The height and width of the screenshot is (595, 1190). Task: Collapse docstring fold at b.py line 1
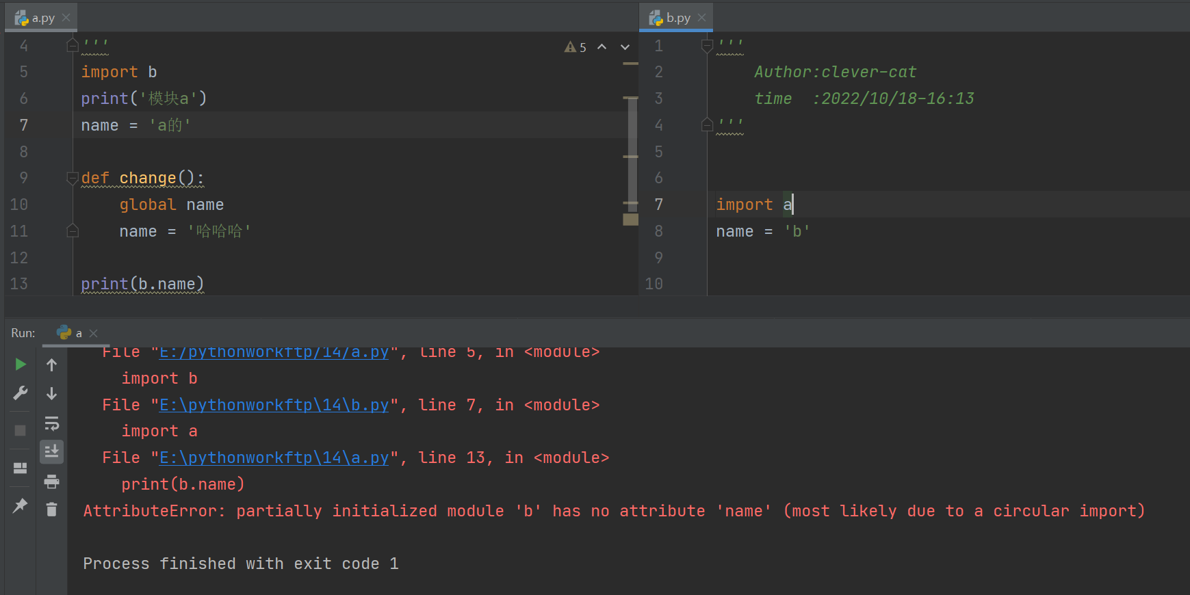point(708,46)
